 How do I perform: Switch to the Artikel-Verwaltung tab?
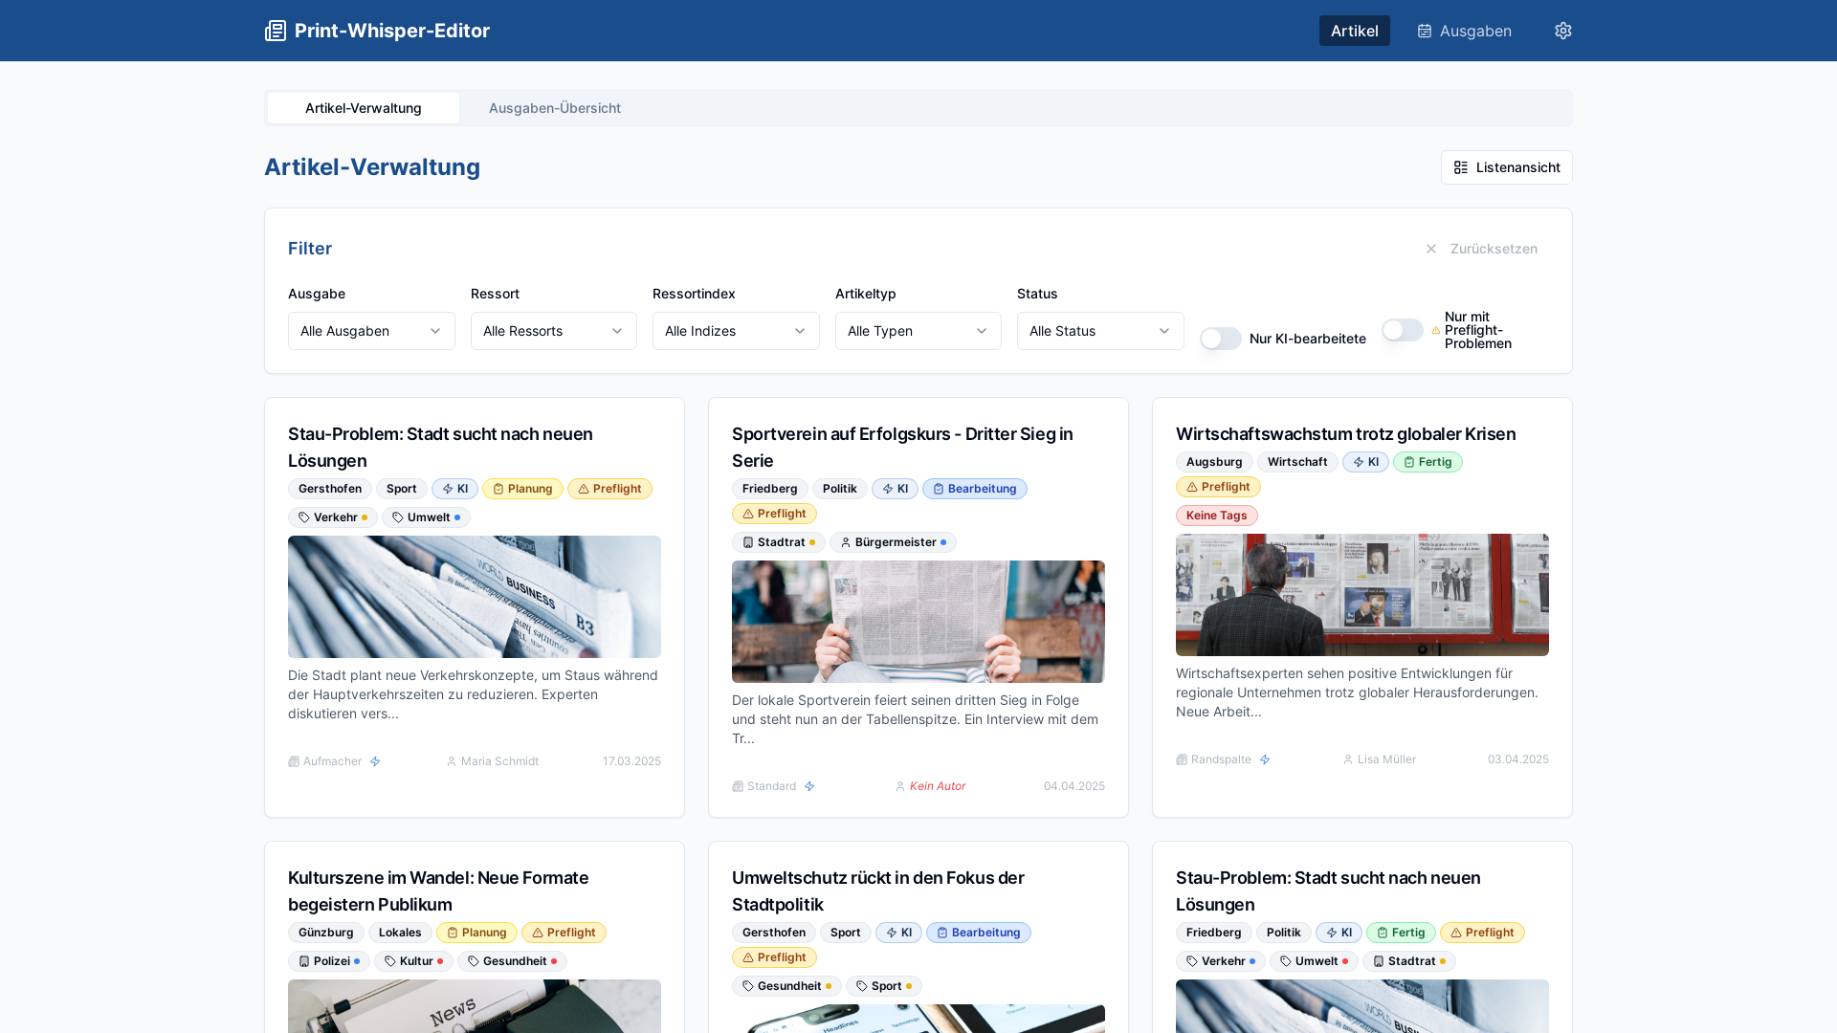click(364, 108)
